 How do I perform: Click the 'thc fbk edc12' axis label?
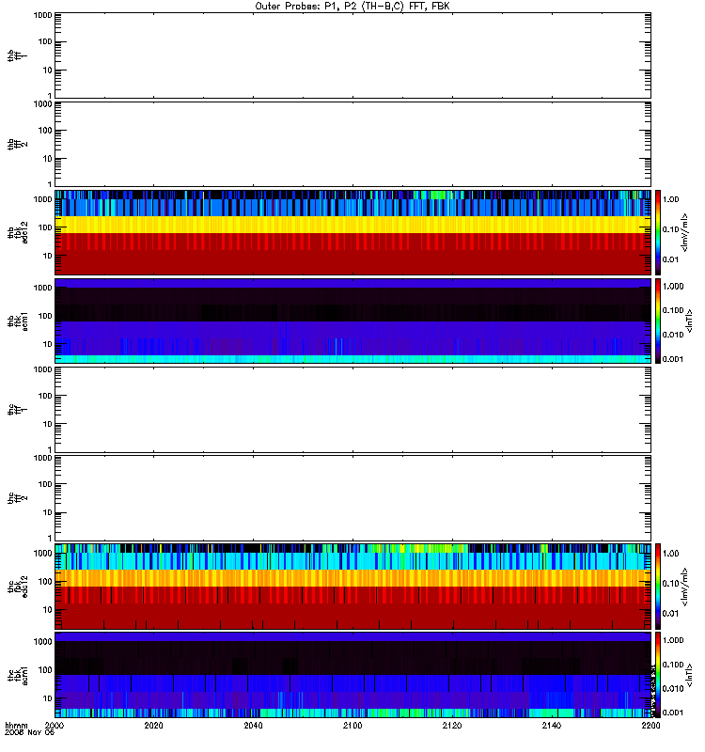point(17,587)
